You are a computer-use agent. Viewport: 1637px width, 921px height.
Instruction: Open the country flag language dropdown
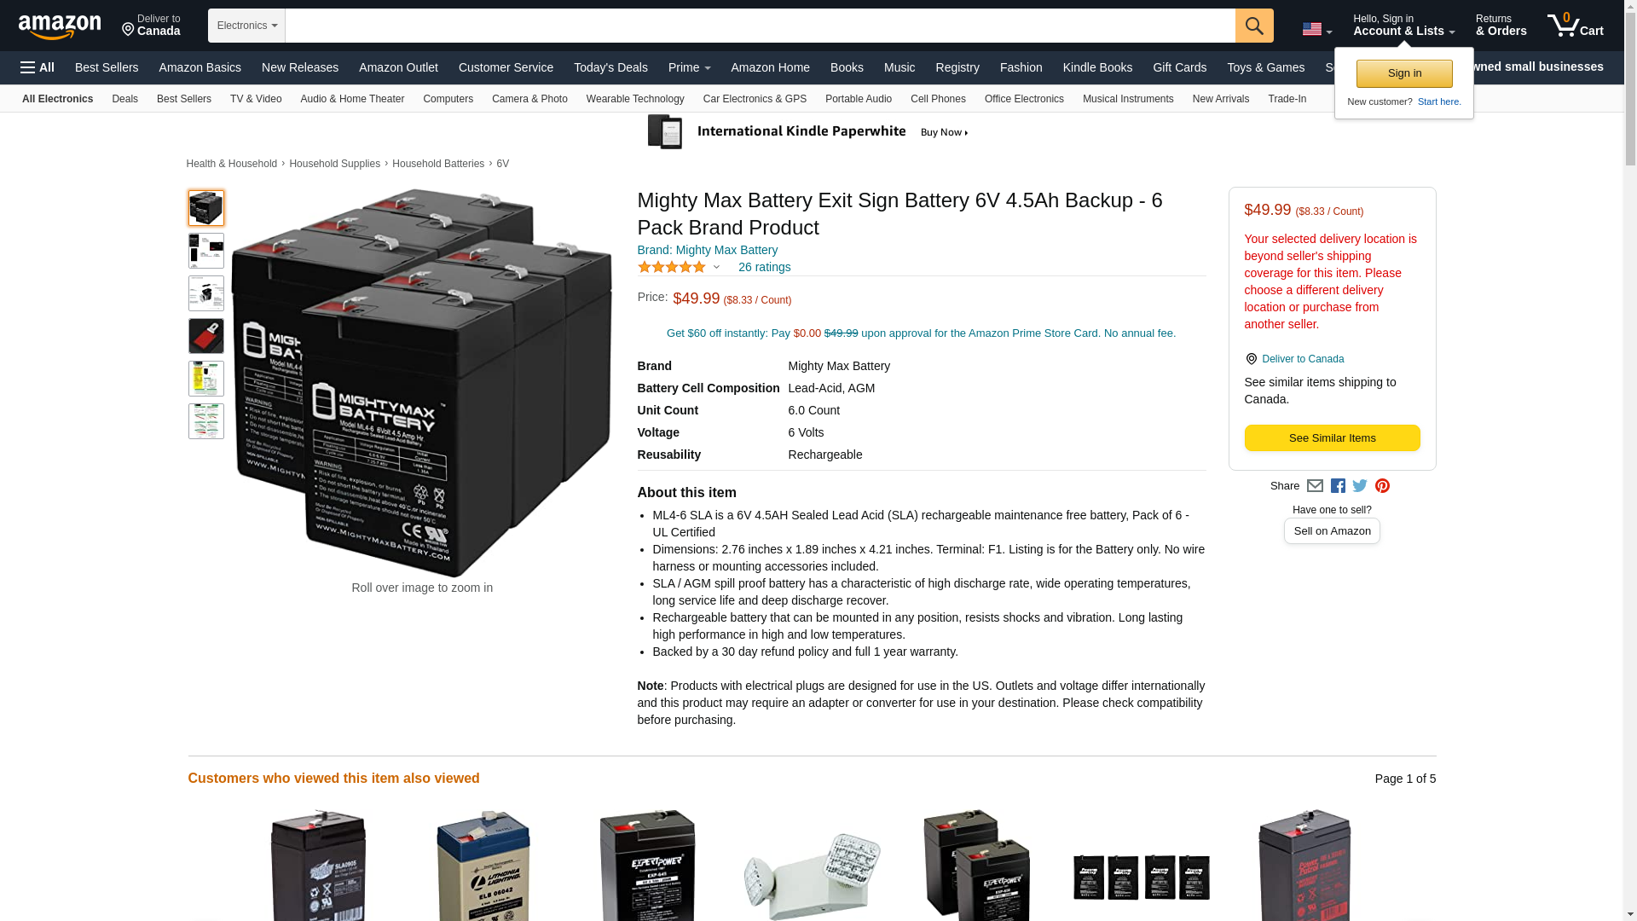pos(1316,29)
